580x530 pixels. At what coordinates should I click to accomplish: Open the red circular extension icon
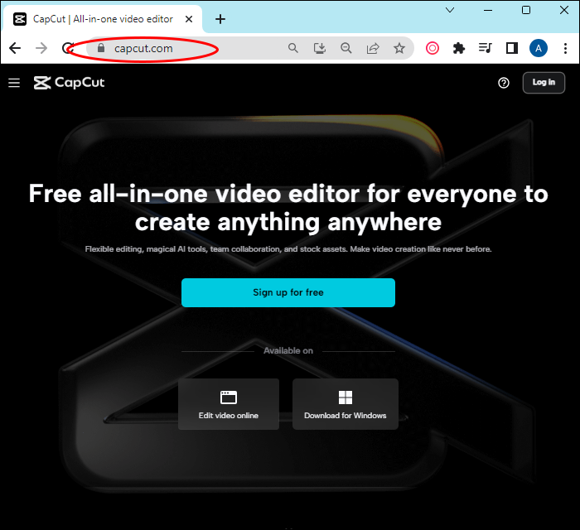click(432, 48)
